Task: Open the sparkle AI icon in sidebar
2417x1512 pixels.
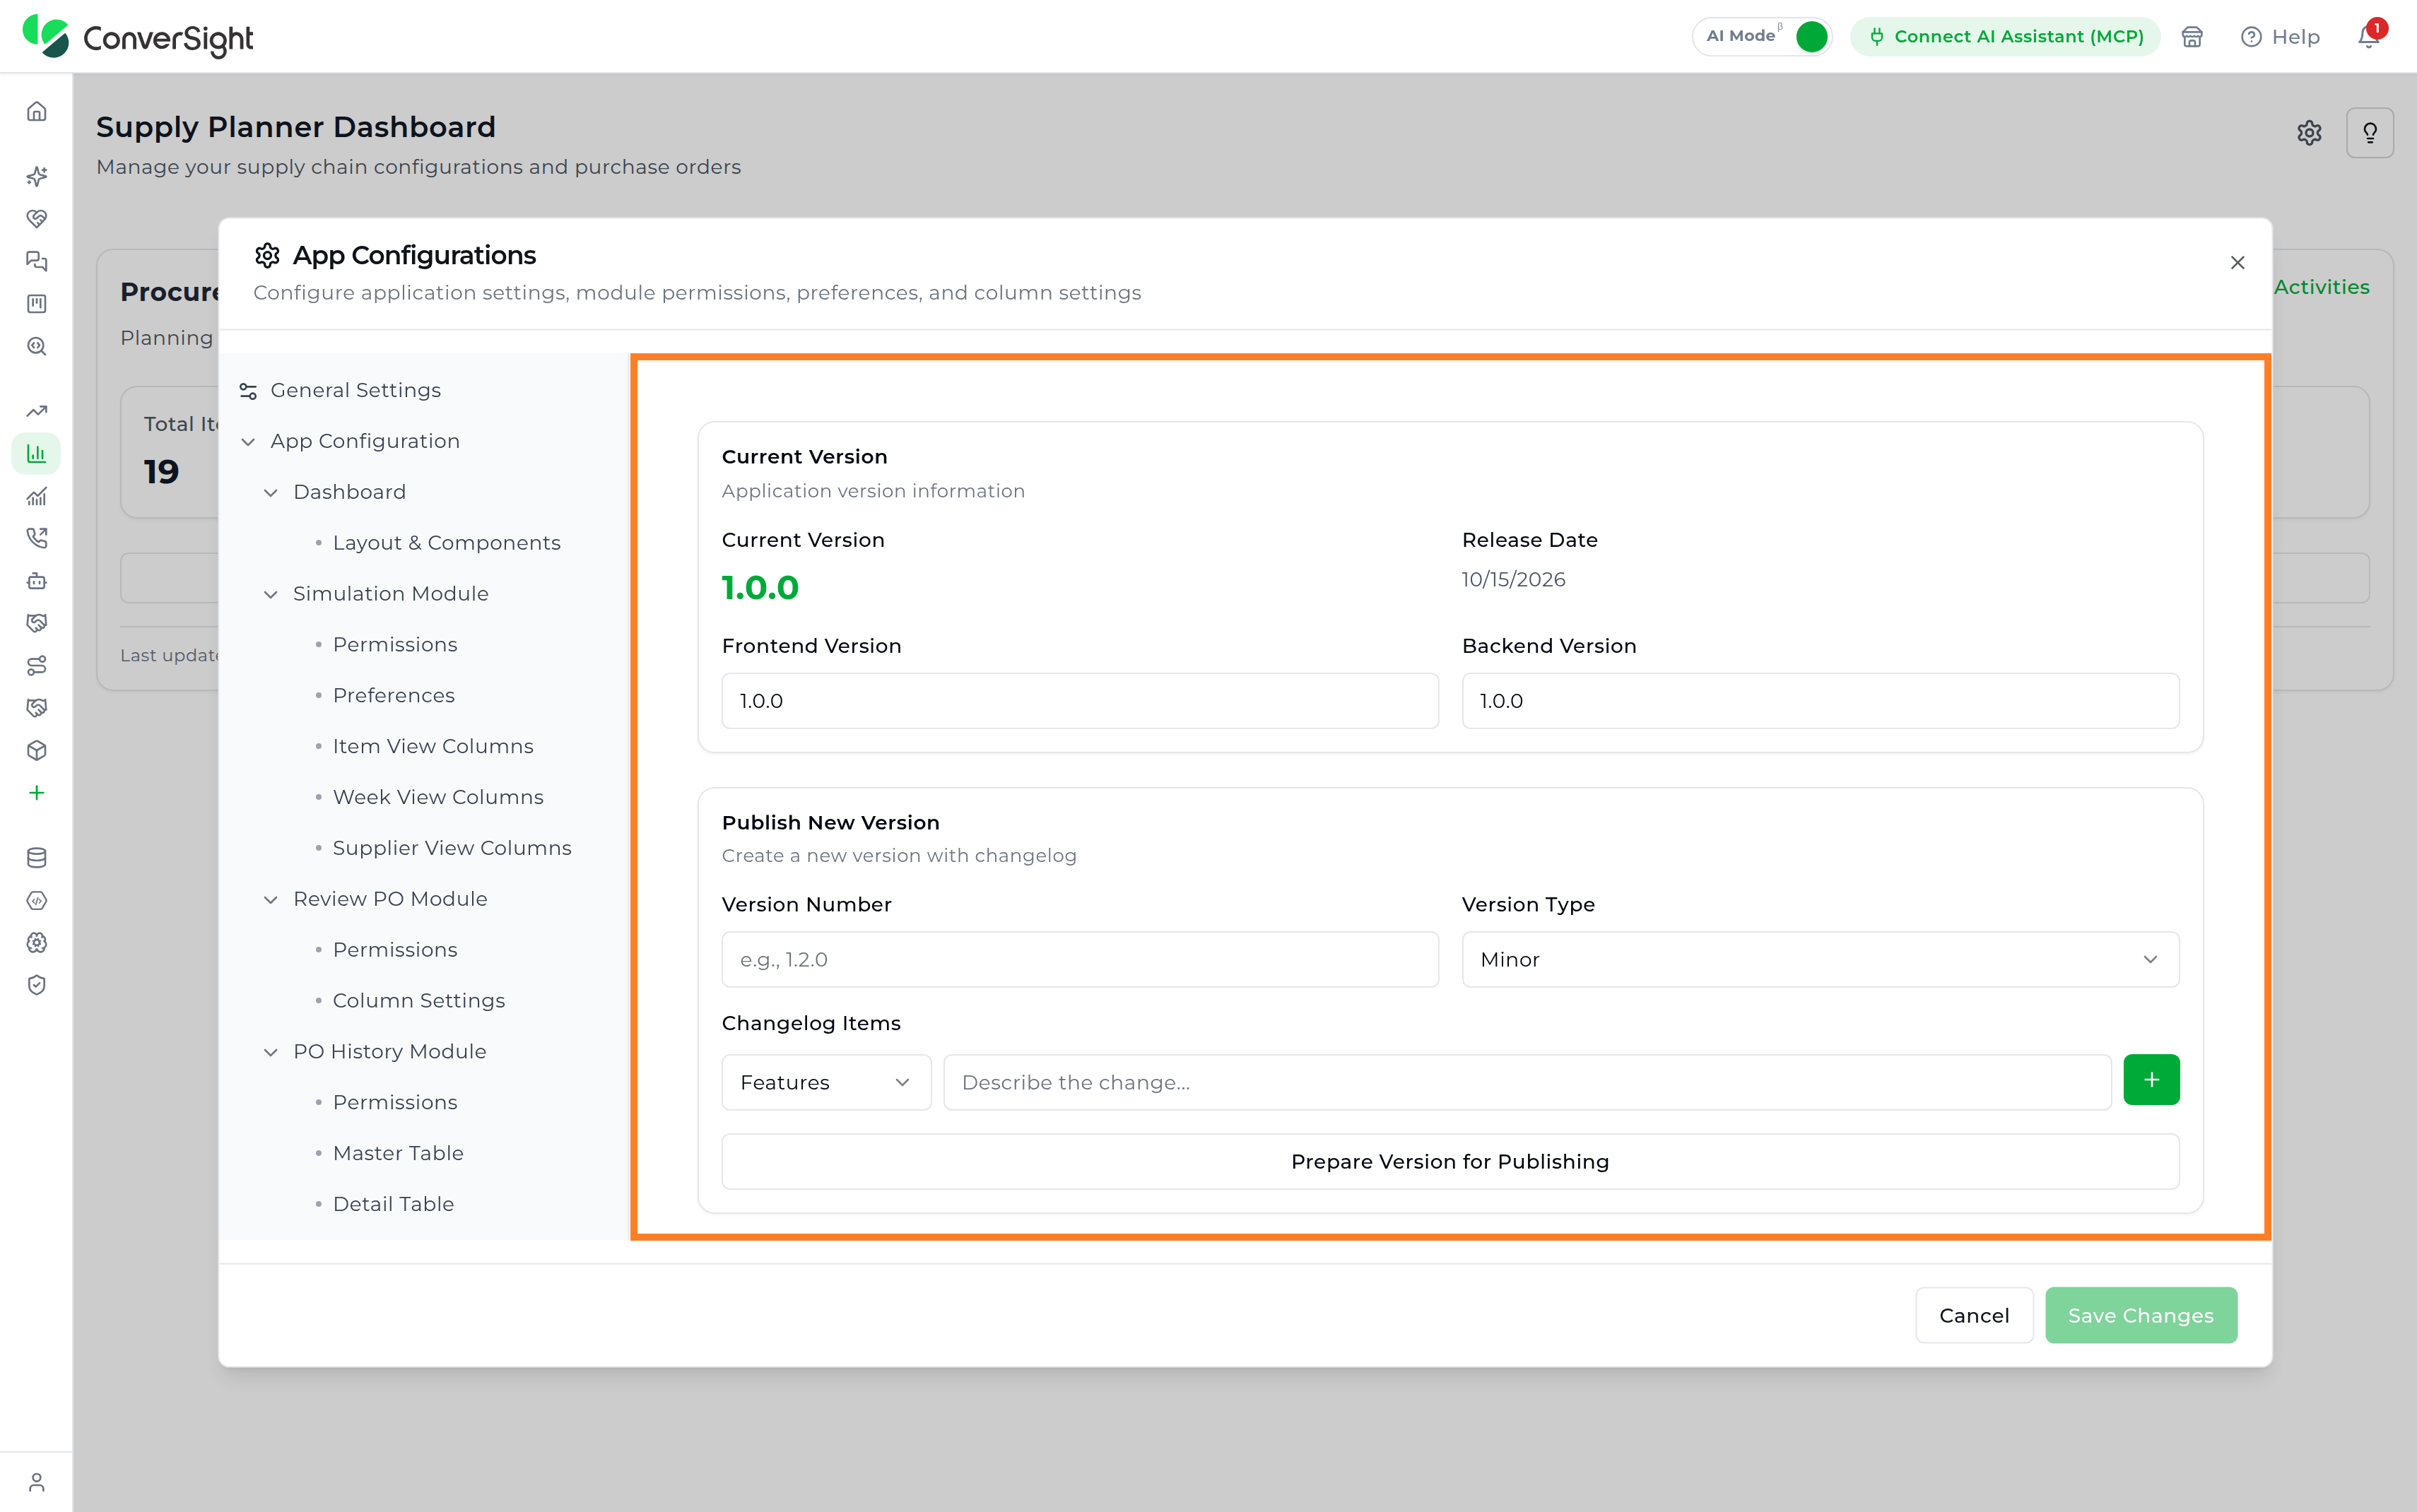Action: click(37, 176)
